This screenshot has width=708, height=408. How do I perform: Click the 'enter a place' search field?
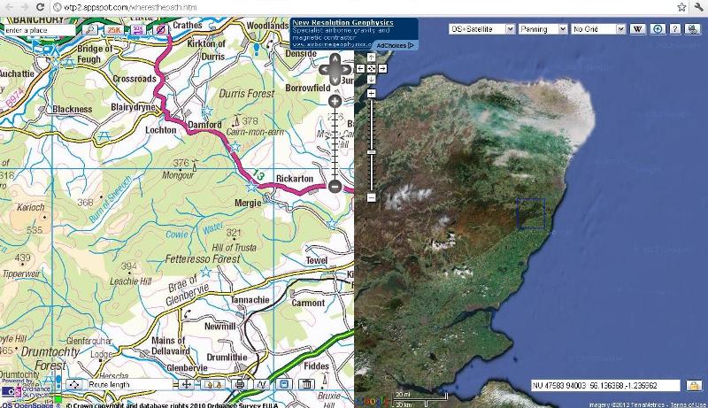click(40, 30)
